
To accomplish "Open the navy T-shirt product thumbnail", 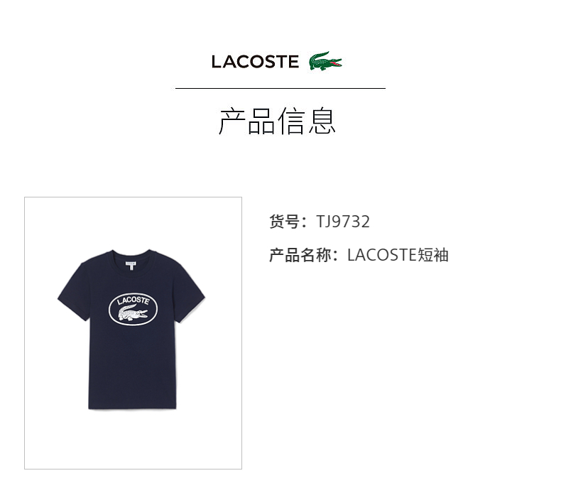I will 133,332.
